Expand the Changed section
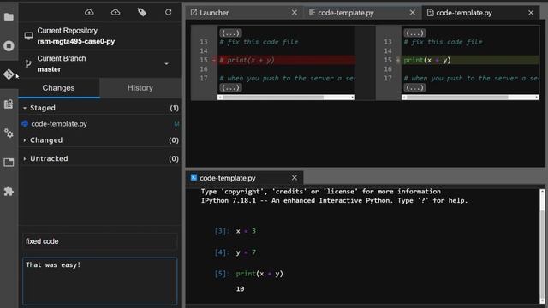 point(25,140)
